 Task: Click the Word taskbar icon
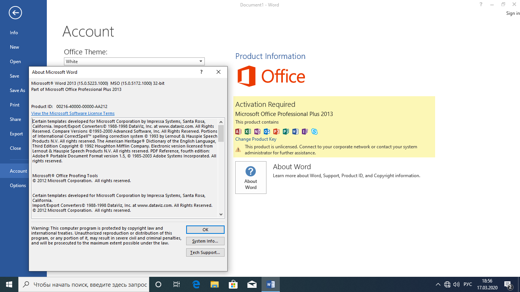270,284
